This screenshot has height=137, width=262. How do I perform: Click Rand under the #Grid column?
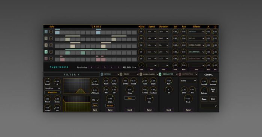141,70
